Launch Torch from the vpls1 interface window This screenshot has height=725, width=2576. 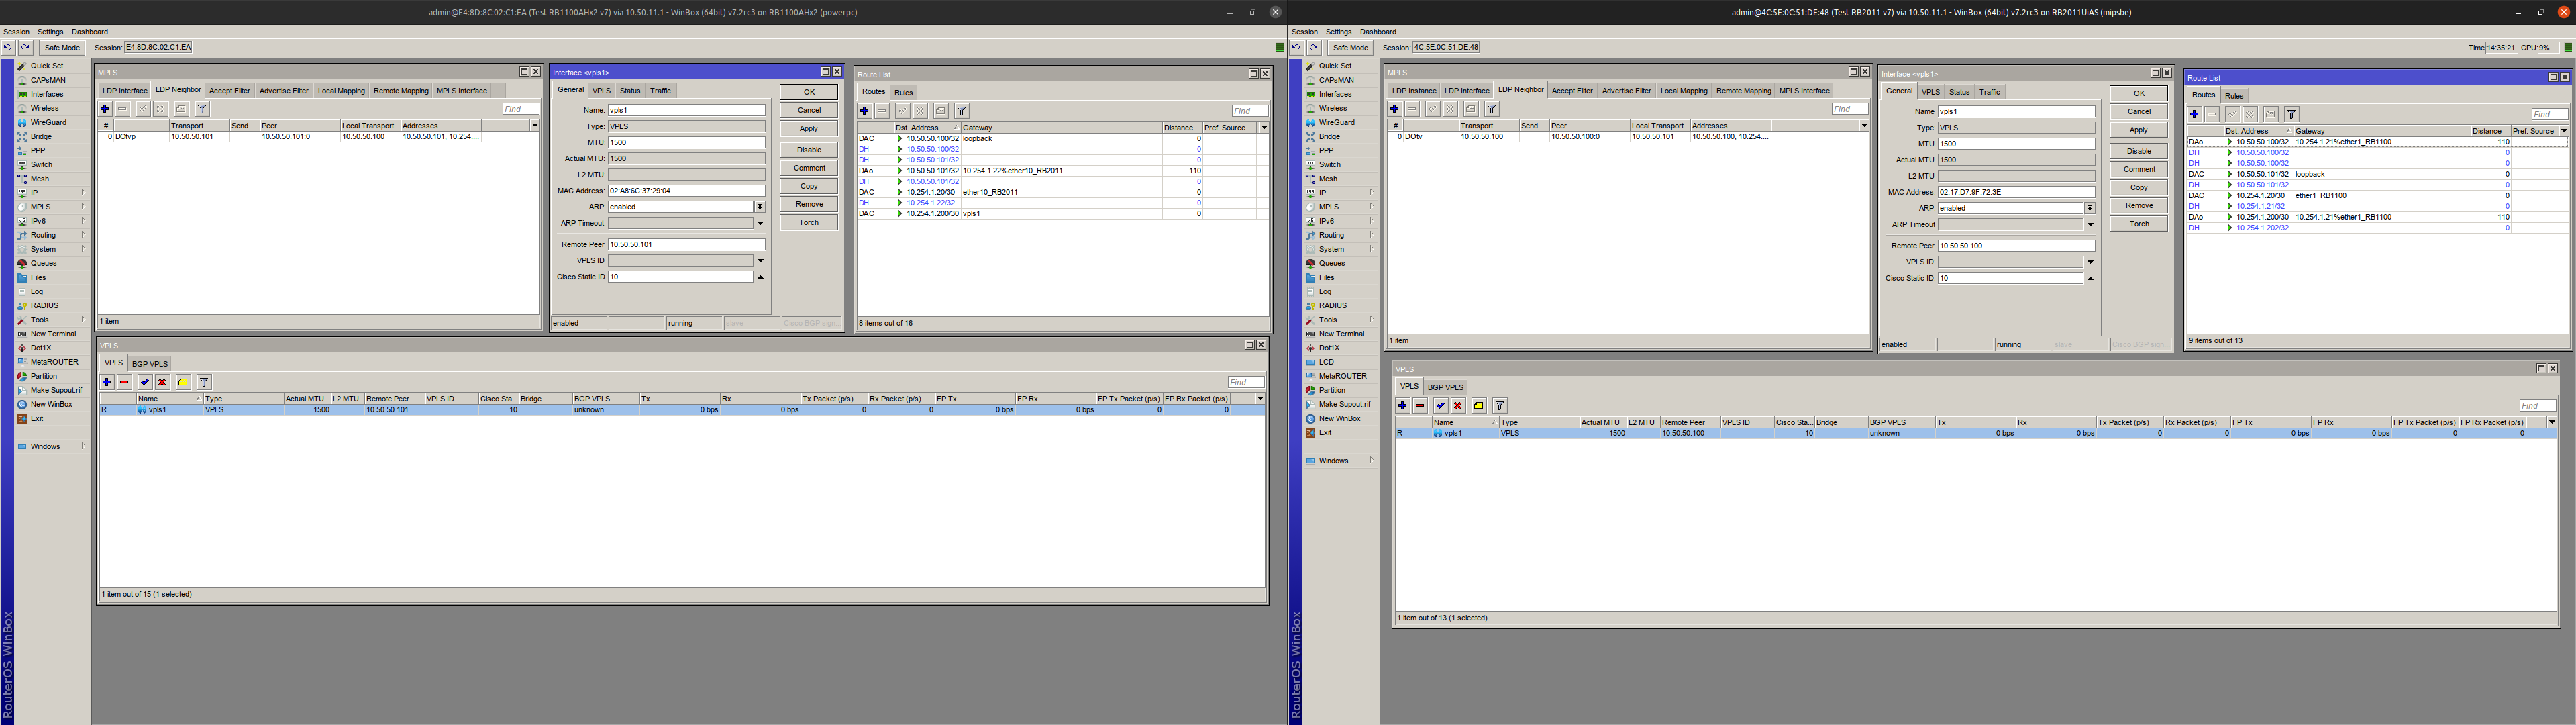[x=807, y=222]
